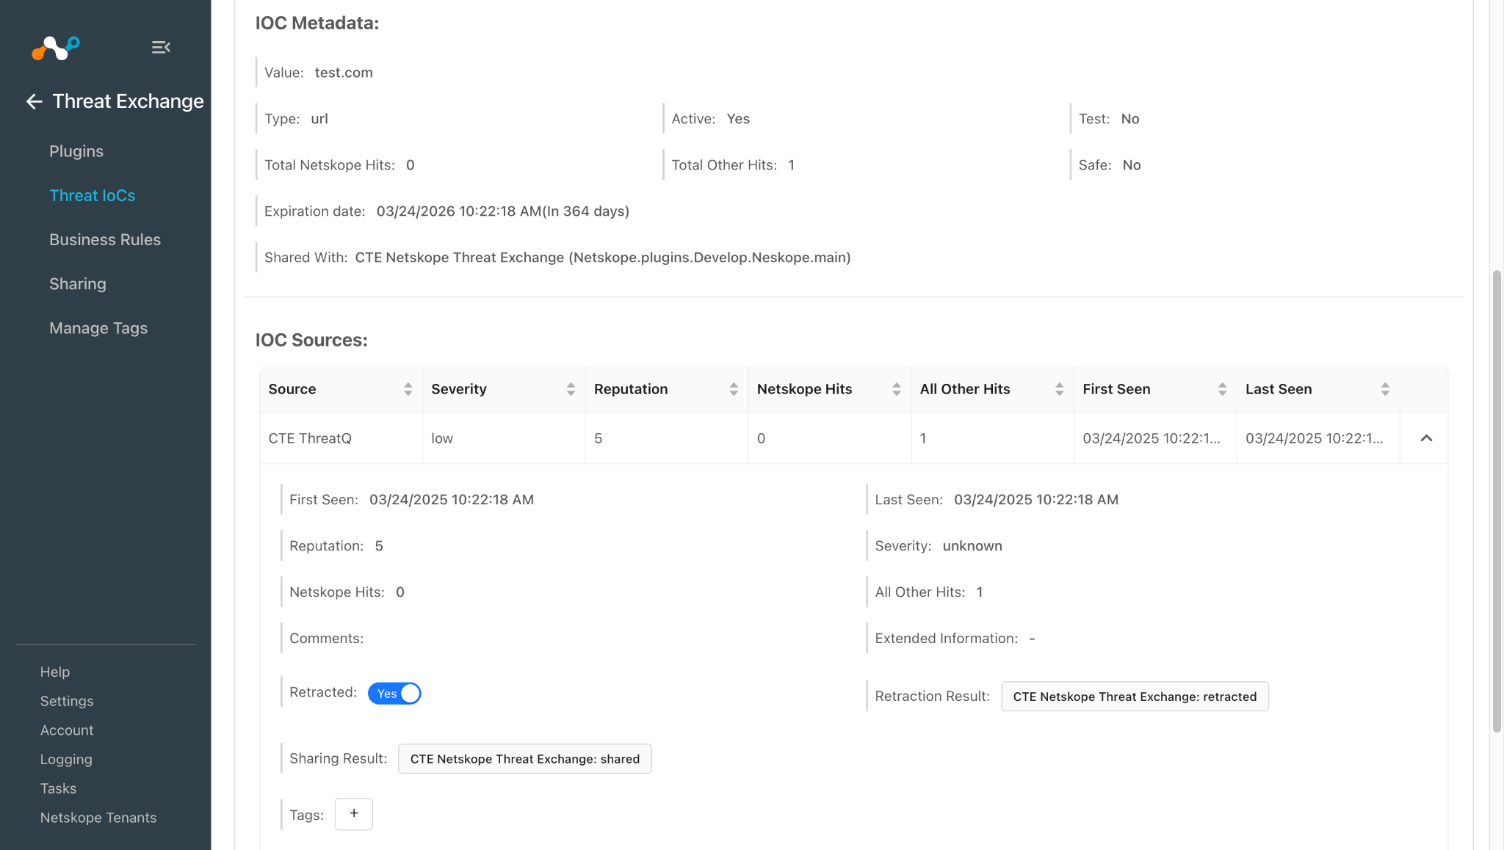Open Settings from the sidebar
Screen dimensions: 1504x850
point(67,701)
